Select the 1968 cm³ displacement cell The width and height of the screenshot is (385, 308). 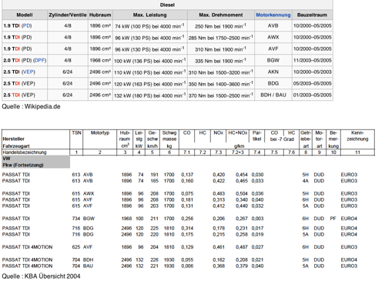coord(100,60)
